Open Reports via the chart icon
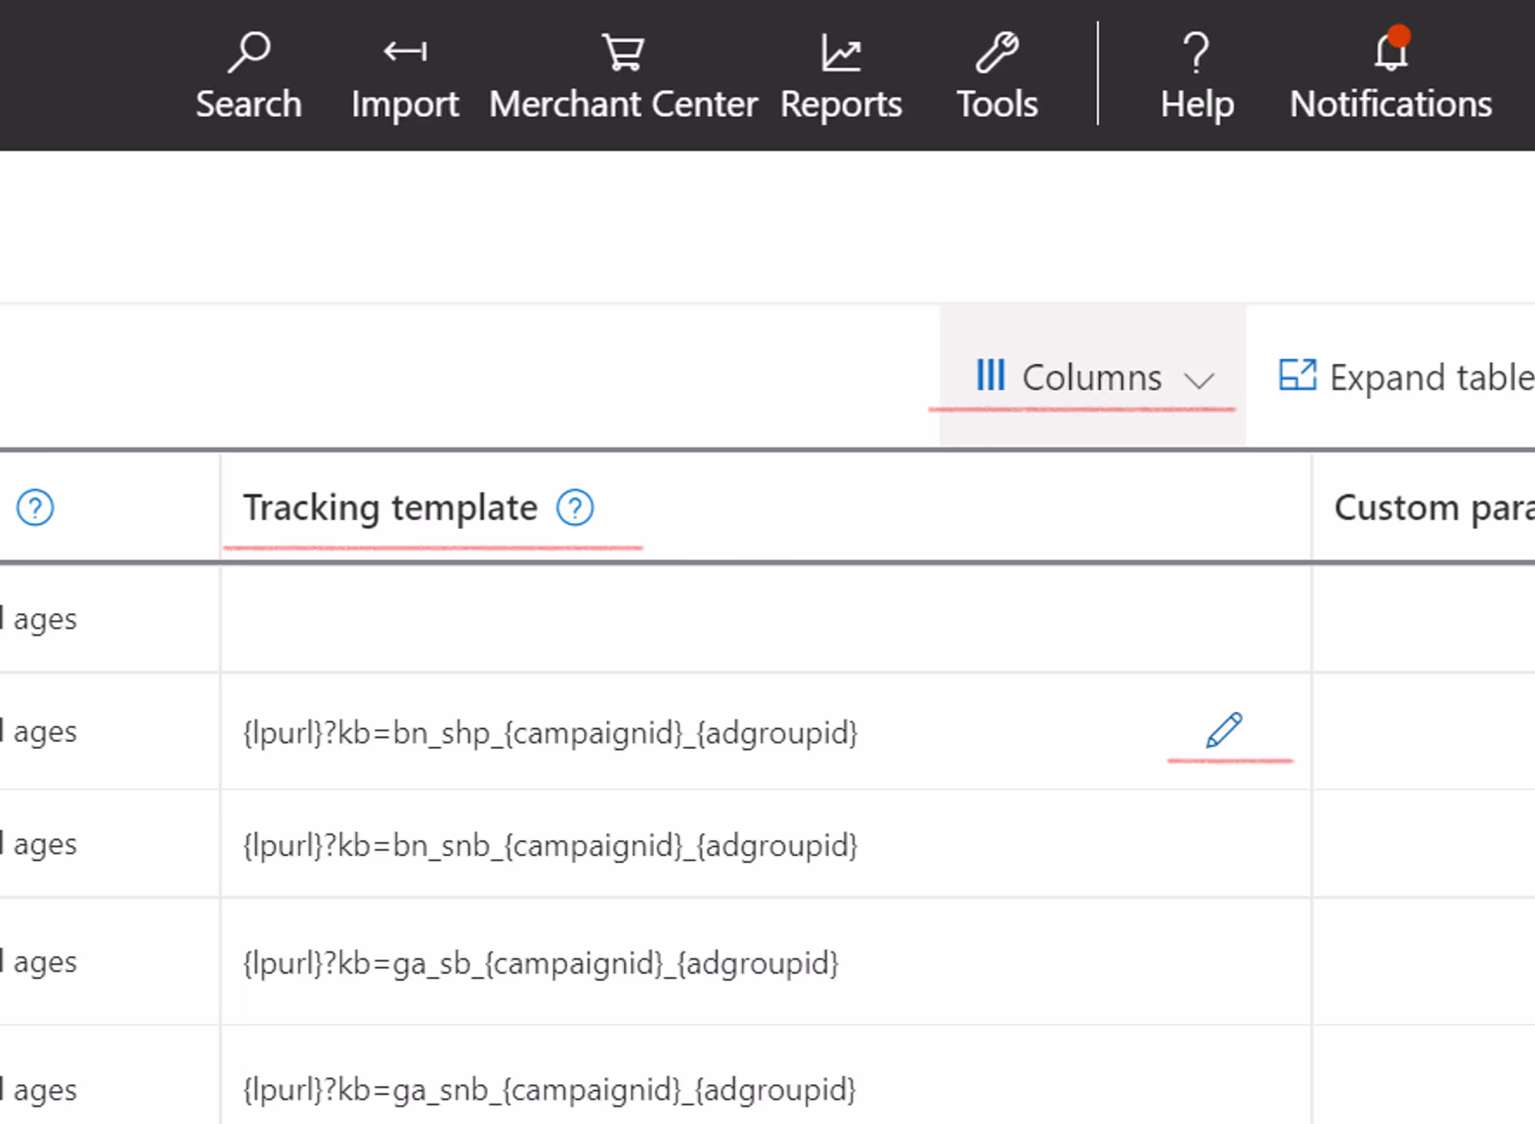 click(x=841, y=52)
